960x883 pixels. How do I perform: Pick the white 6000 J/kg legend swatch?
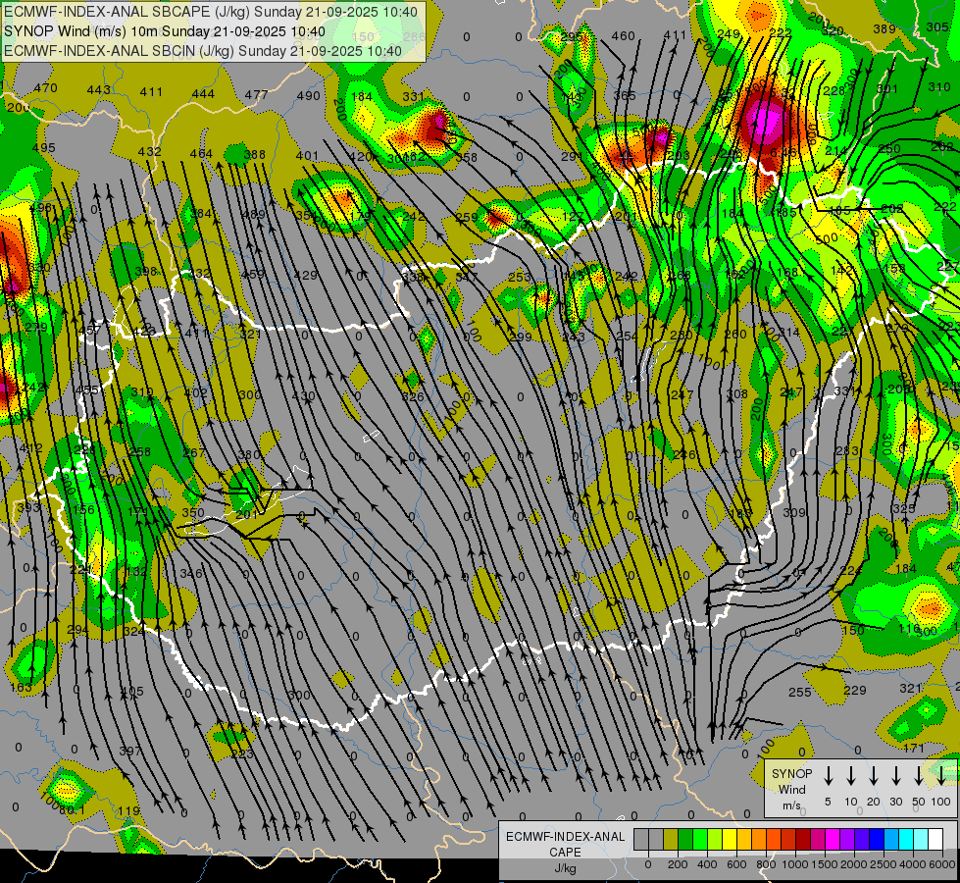point(935,839)
